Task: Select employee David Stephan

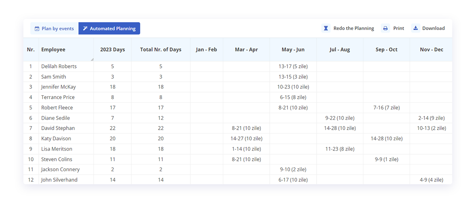Action: click(58, 128)
